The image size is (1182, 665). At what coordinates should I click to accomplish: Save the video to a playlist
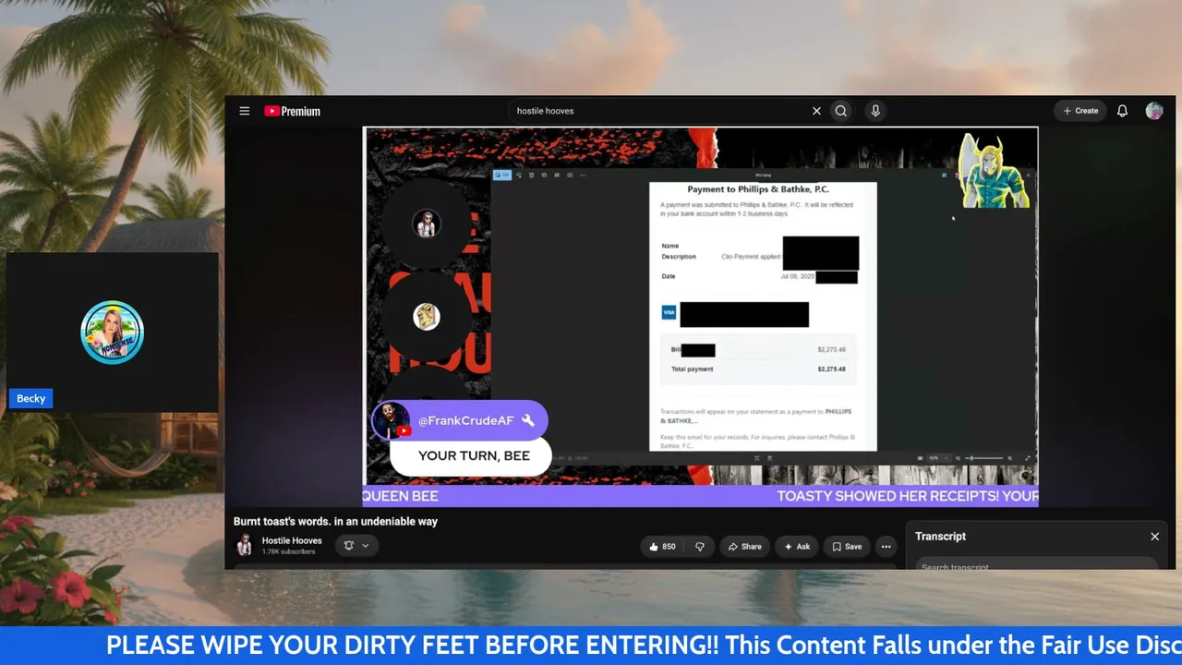click(x=847, y=547)
